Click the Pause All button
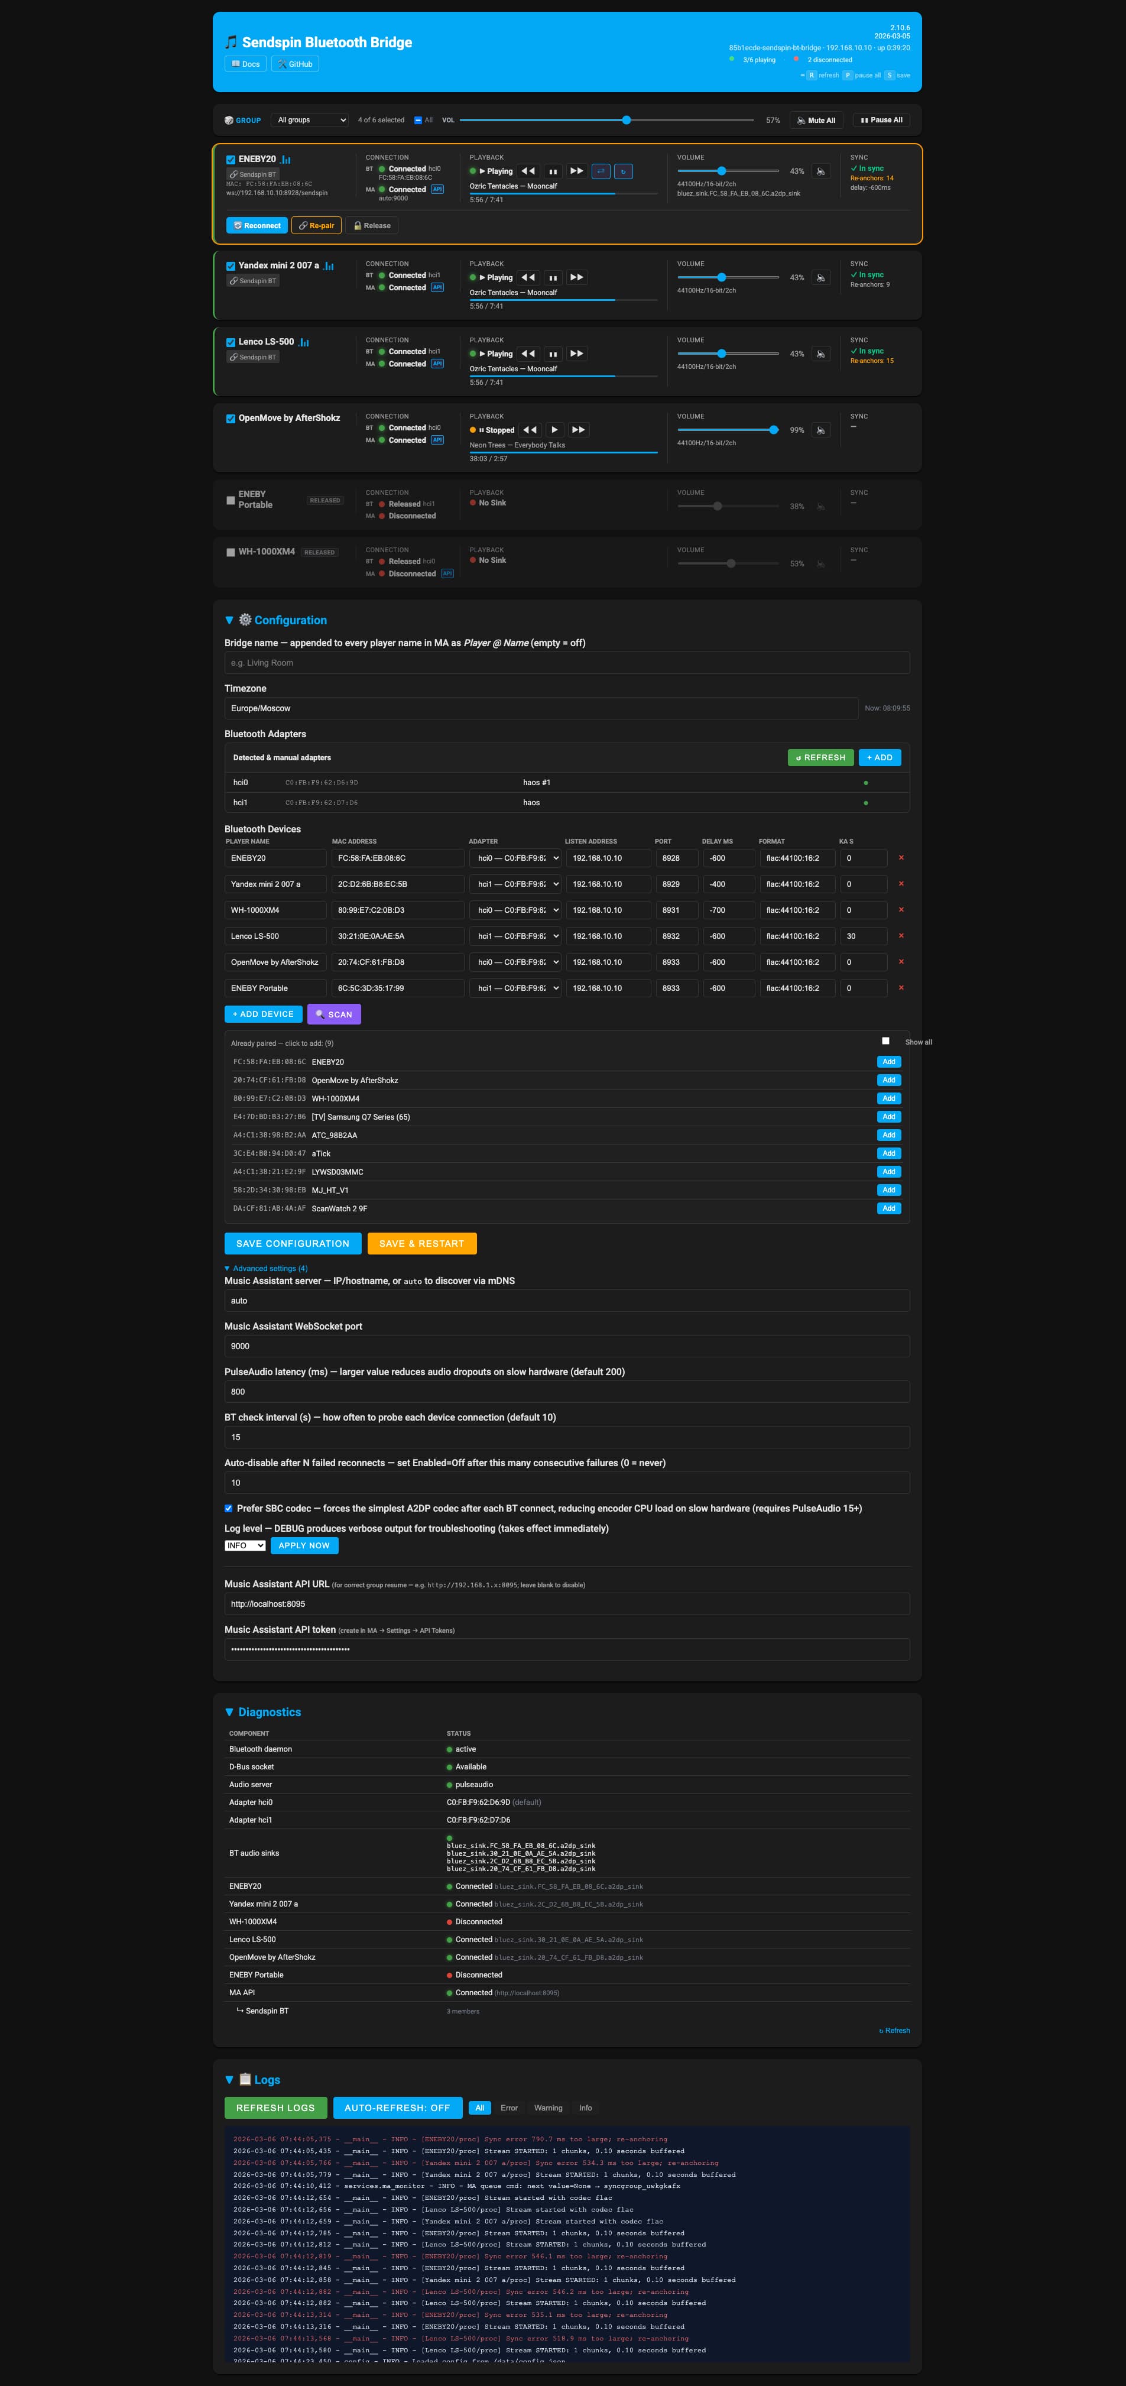Viewport: 1126px width, 2386px height. [881, 119]
